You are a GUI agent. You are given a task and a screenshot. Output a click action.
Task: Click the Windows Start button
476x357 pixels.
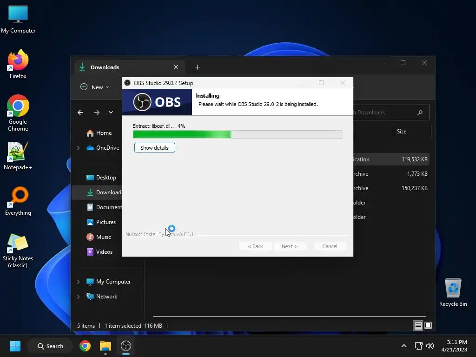pyautogui.click(x=15, y=346)
